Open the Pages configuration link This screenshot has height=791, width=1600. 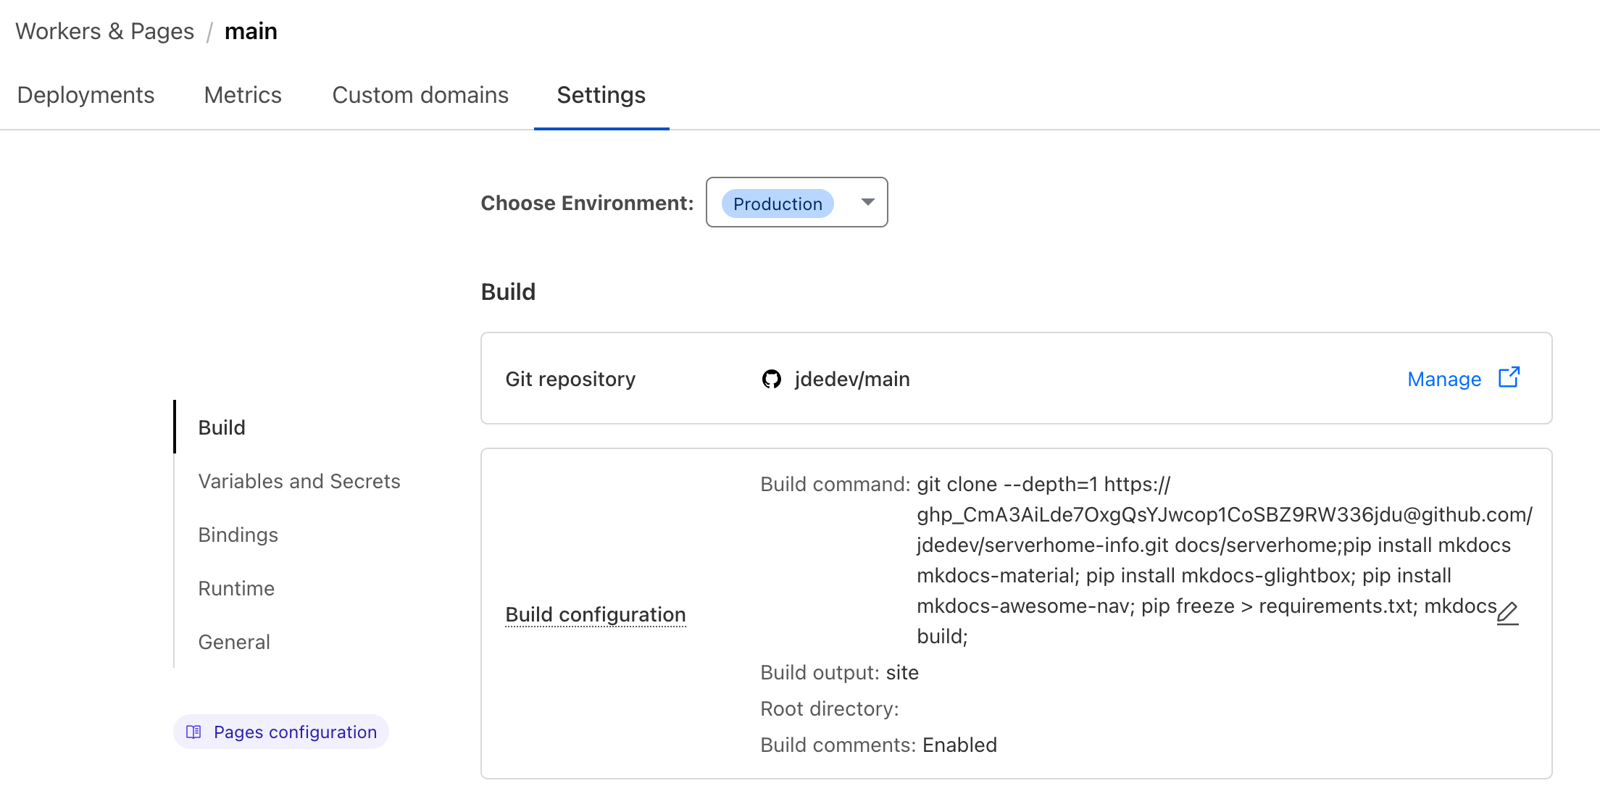point(295,732)
